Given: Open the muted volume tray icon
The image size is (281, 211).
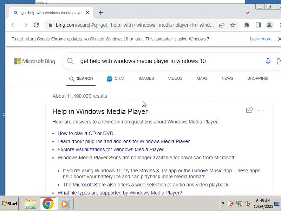Looking at the screenshot, I should pyautogui.click(x=248, y=204).
